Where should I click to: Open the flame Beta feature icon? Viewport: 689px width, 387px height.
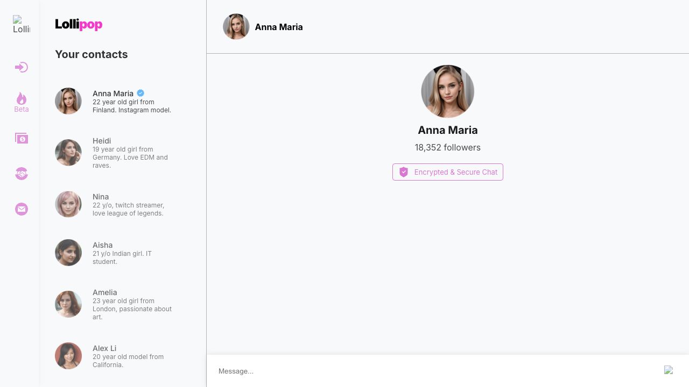(22, 99)
